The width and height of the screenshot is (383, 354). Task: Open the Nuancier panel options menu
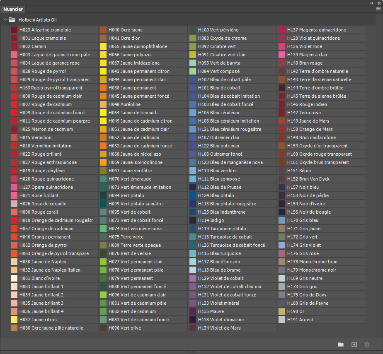coord(378,9)
